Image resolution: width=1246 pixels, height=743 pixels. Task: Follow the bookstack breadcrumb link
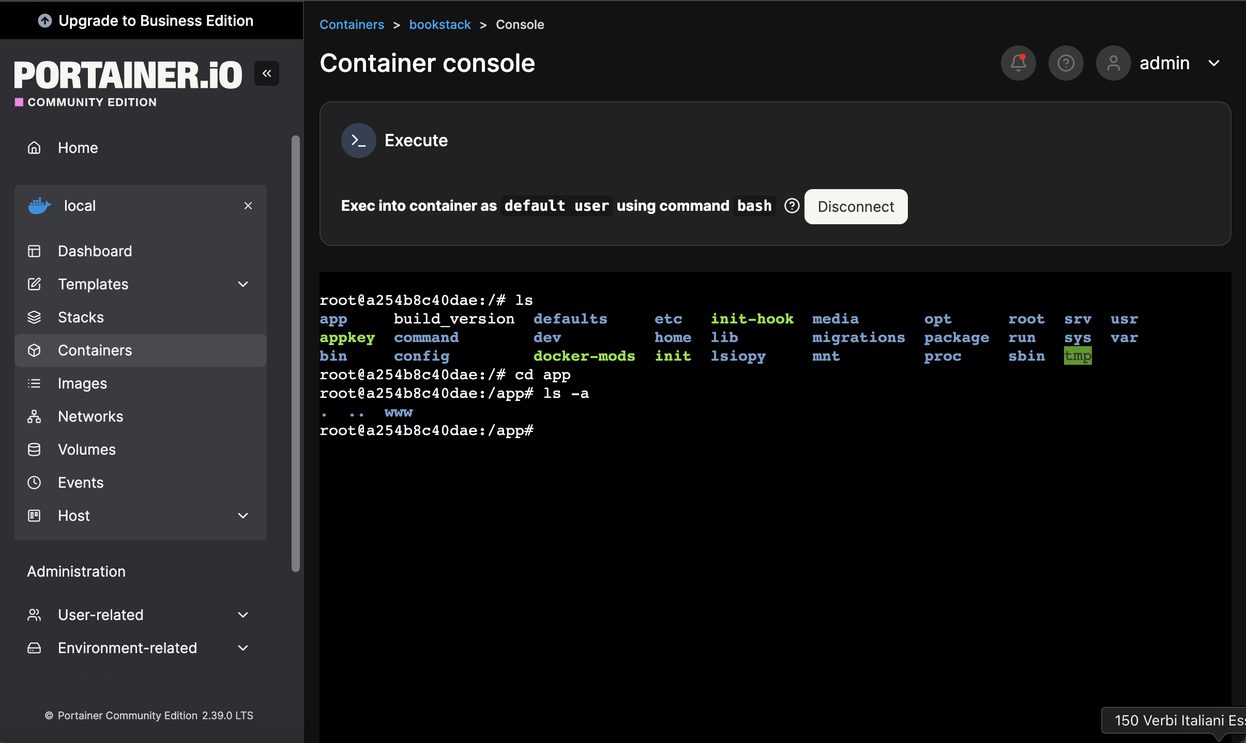[439, 24]
